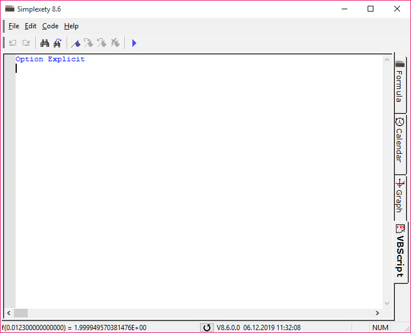Click the toolbar handle grip
This screenshot has height=333, width=411.
click(3, 43)
